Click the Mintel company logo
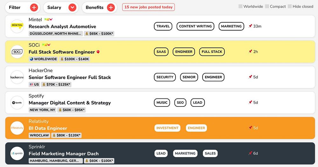The image size is (318, 167). click(17, 26)
